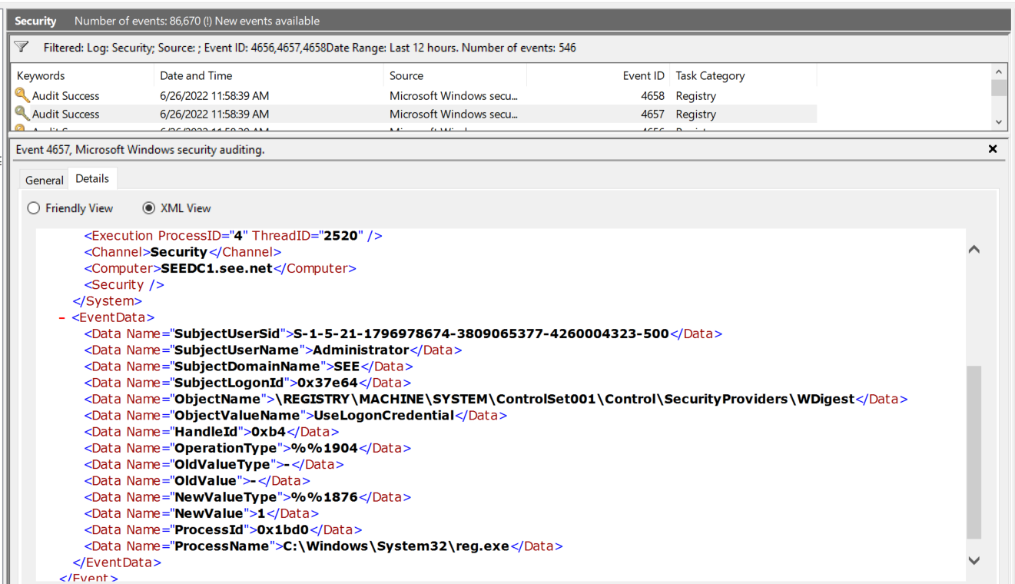Click the Execution ProcessID ThreadID line

(234, 236)
